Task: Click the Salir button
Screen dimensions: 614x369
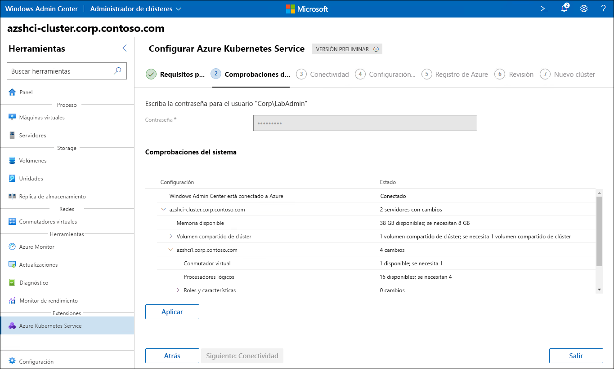Action: click(576, 356)
